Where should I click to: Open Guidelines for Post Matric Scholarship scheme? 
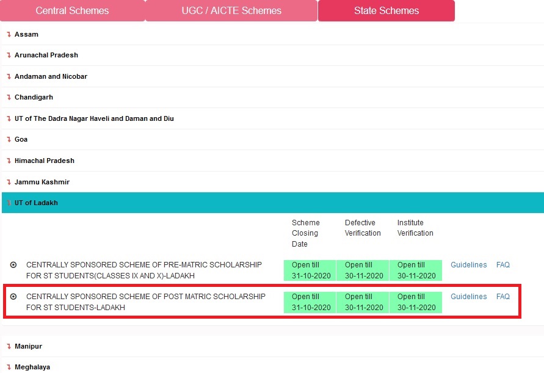468,297
